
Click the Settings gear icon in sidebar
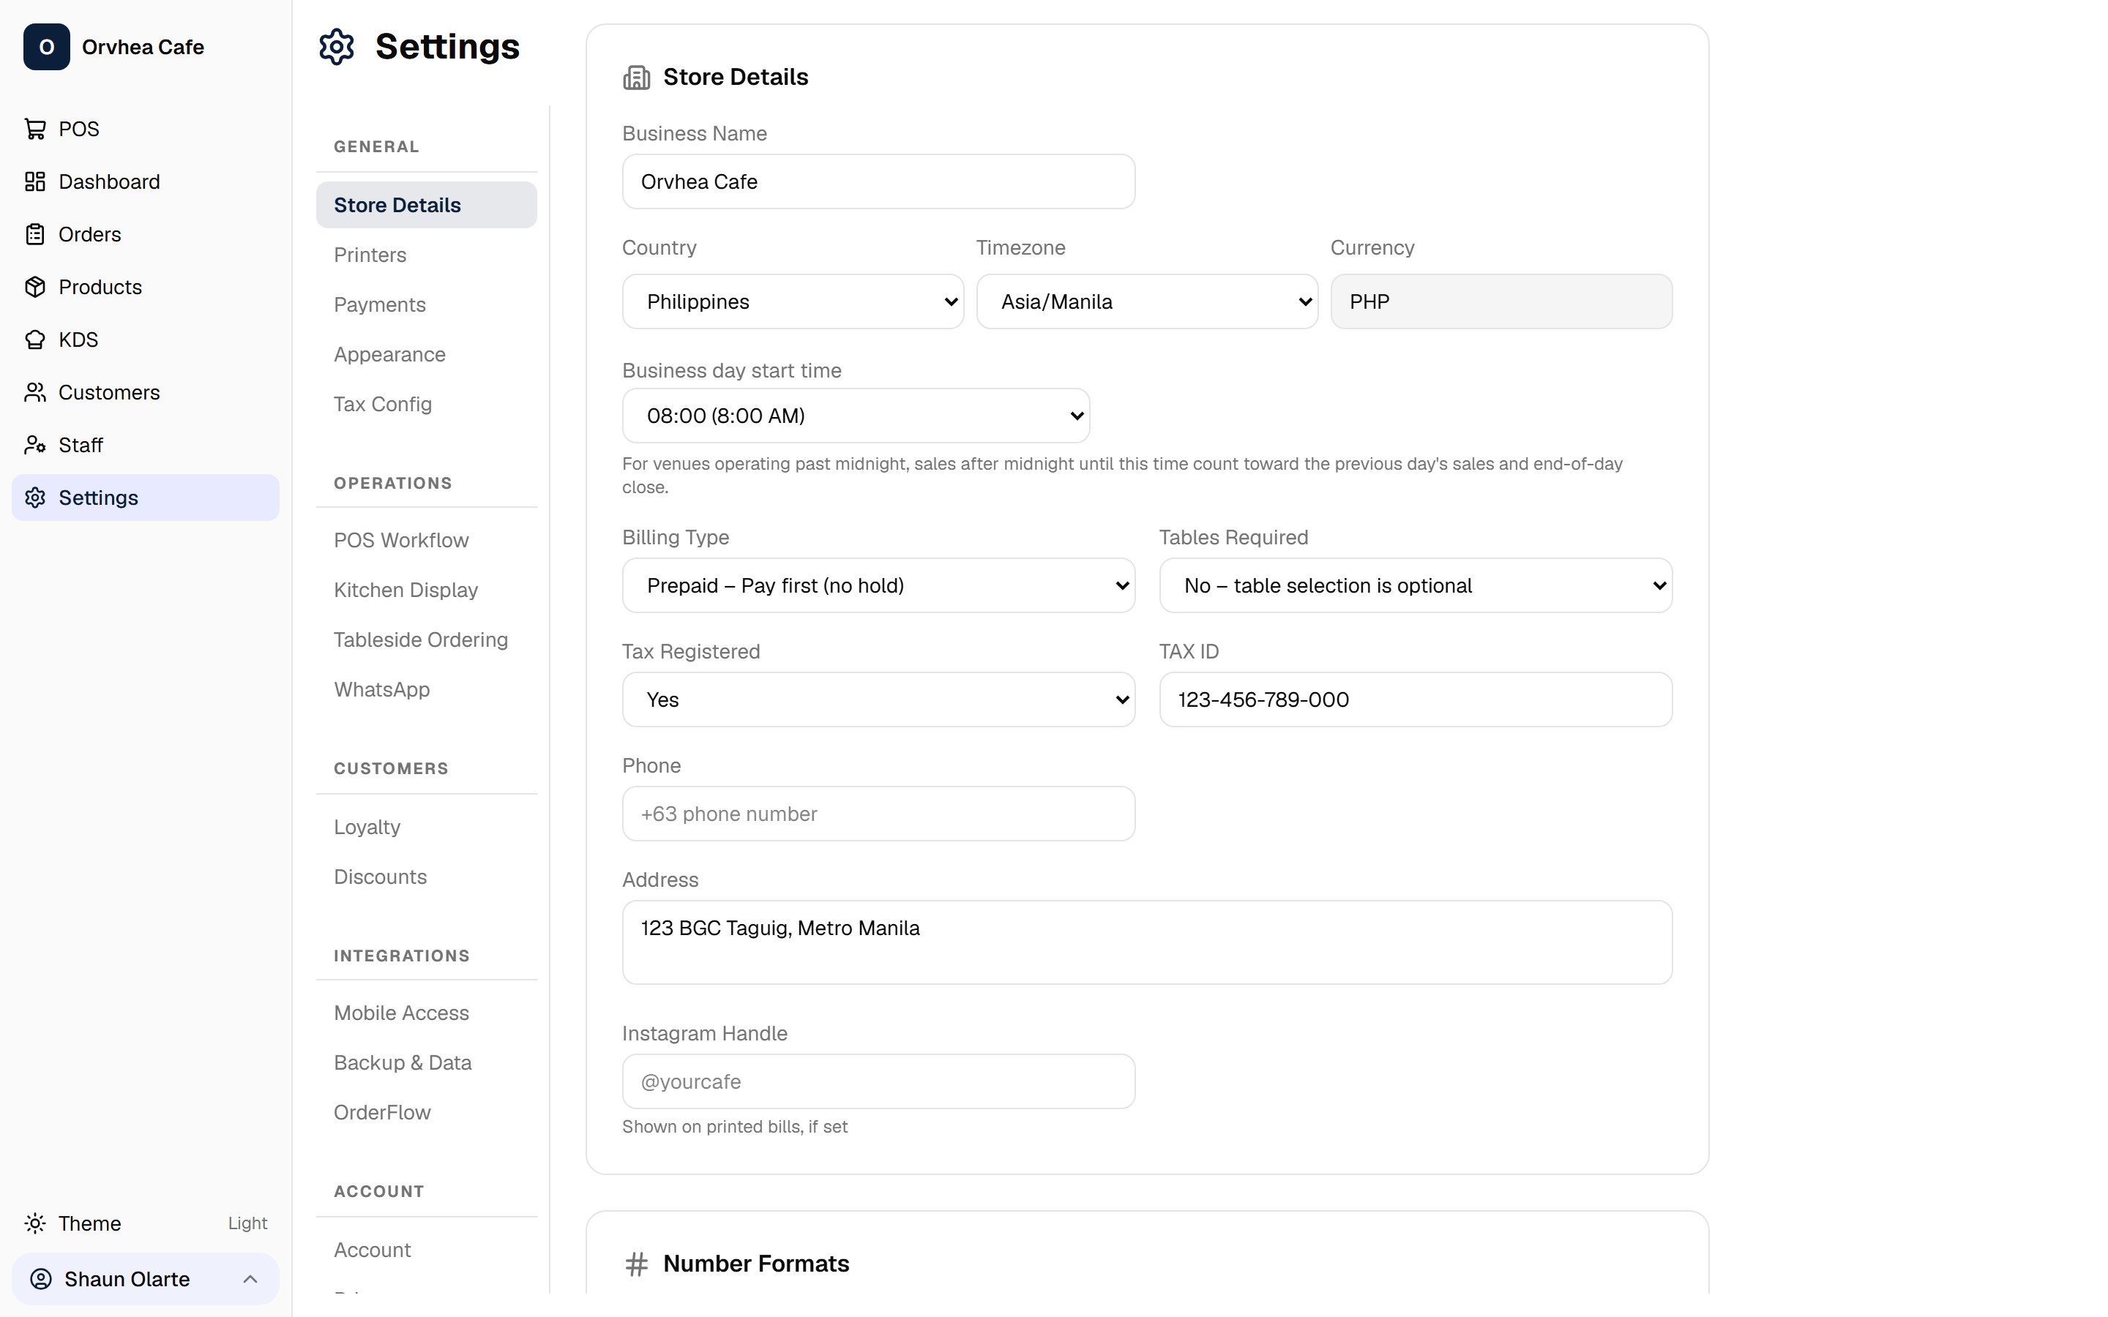coord(35,498)
